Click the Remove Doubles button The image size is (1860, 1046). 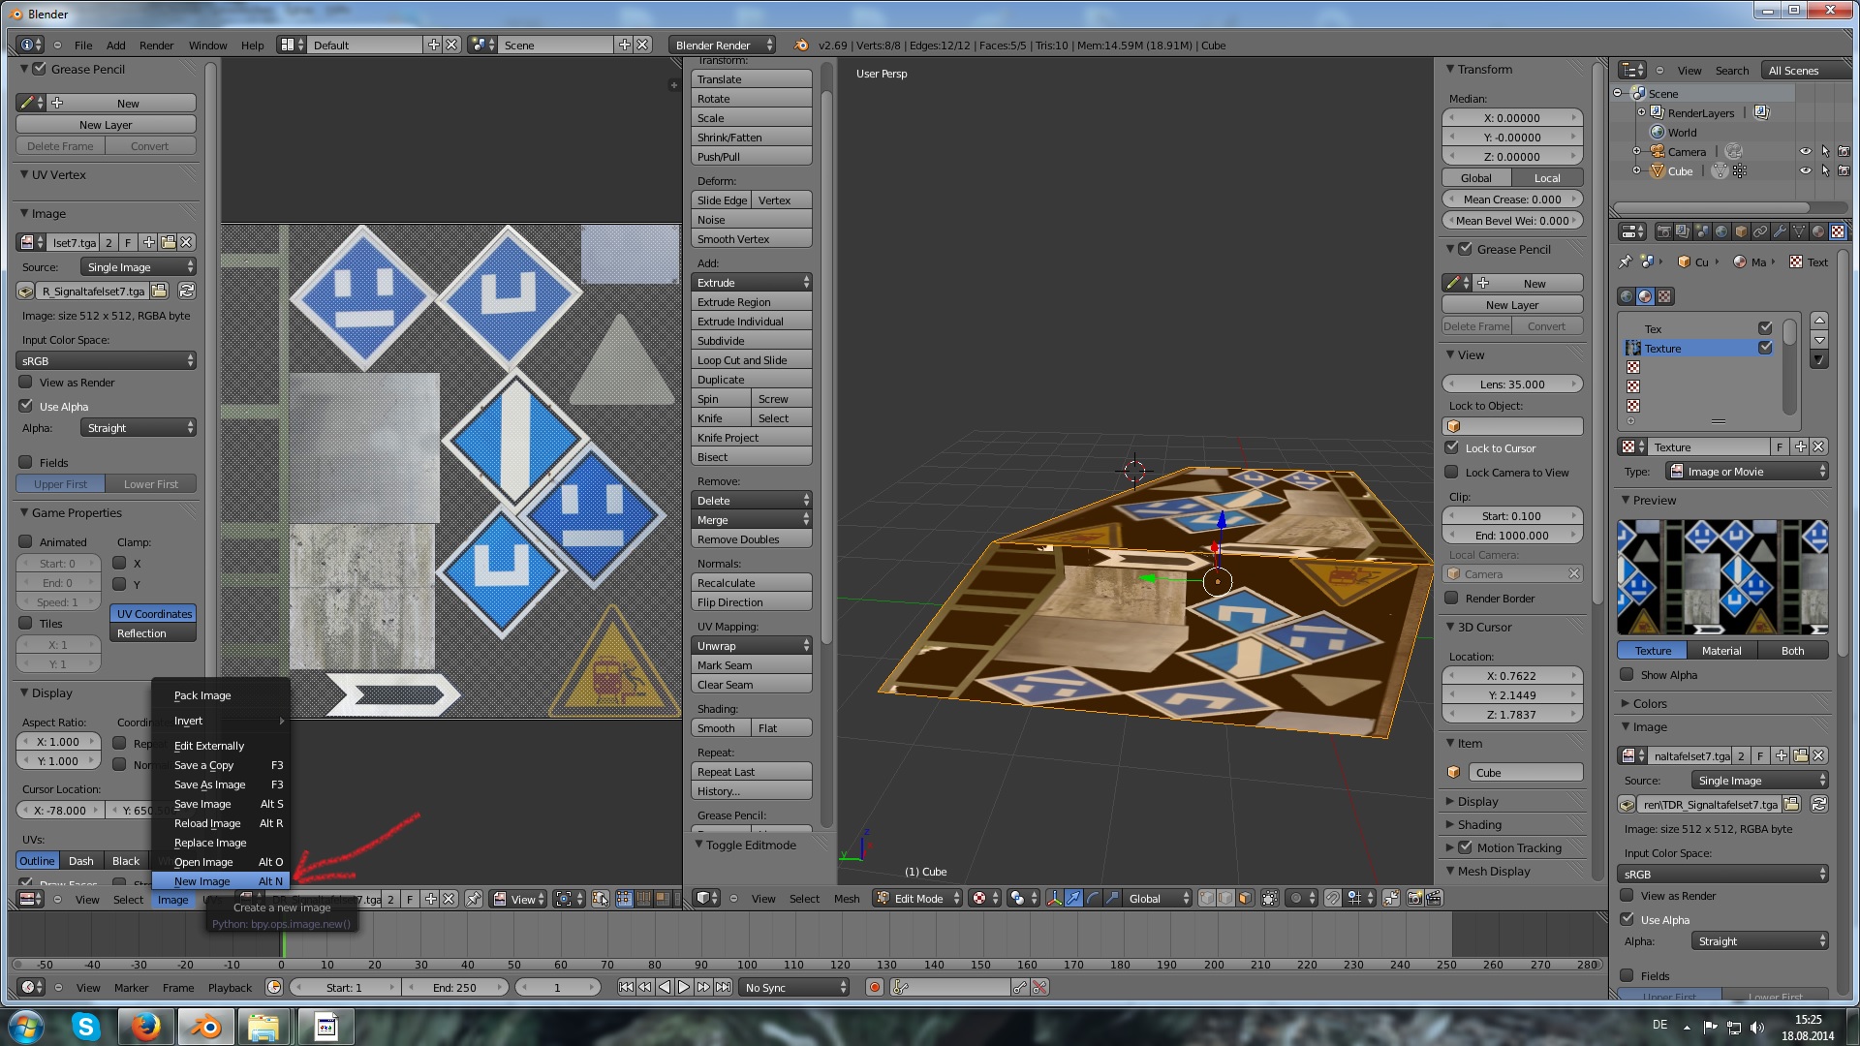[x=751, y=539]
